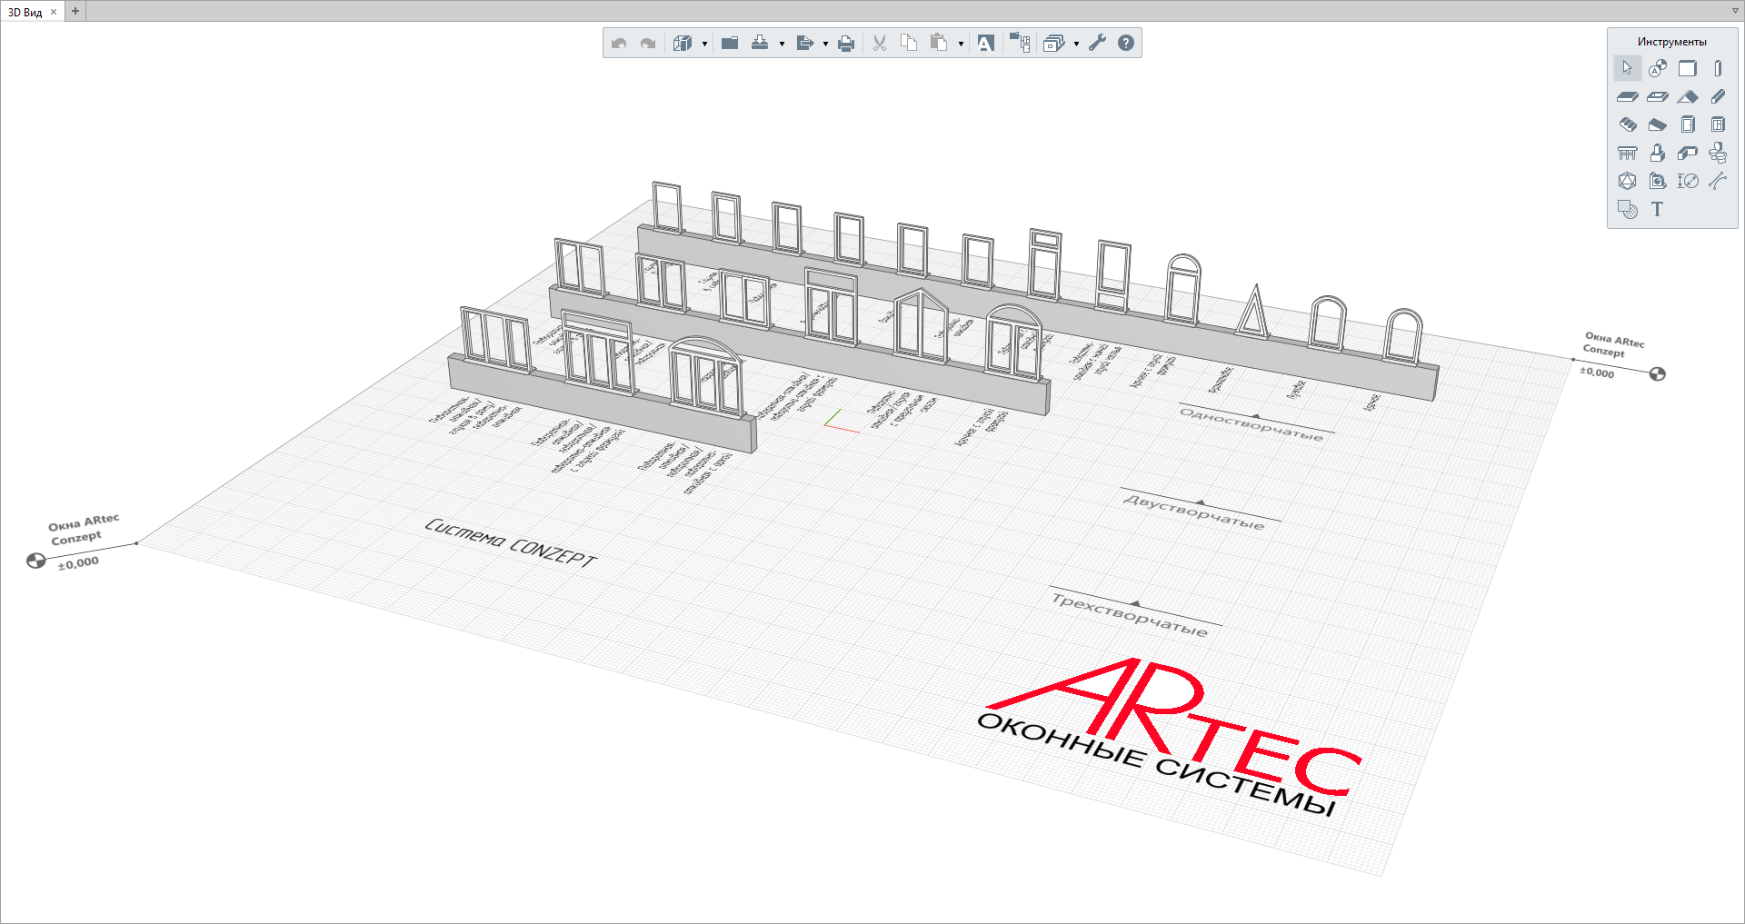The width and height of the screenshot is (1745, 924).
Task: Select the triangular window in the back row
Action: [x=1253, y=311]
